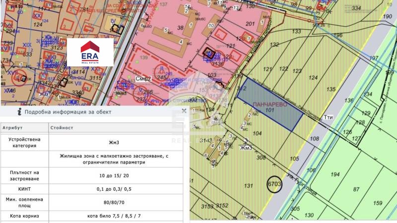Click parcel 104 below highlighted plot
This screenshot has width=397, height=223.
click(x=257, y=134)
